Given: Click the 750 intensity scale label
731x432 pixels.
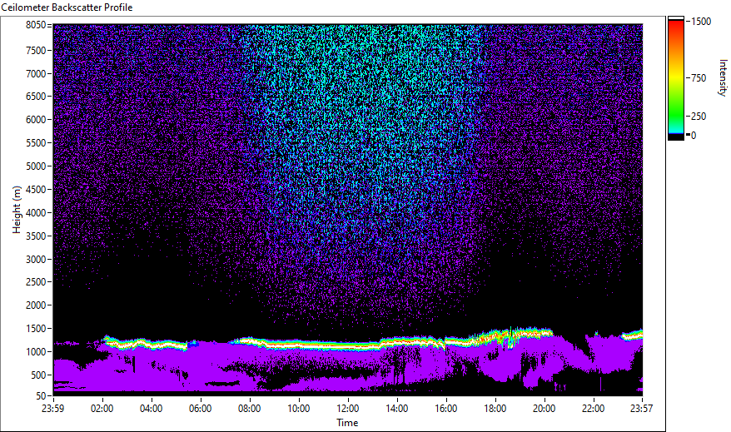Looking at the screenshot, I should [x=699, y=78].
